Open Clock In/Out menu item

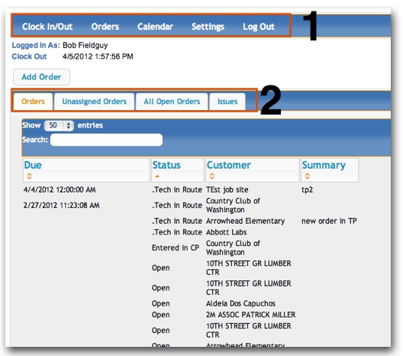[47, 27]
